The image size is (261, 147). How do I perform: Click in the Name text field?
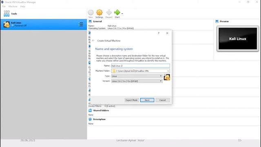click(x=140, y=66)
